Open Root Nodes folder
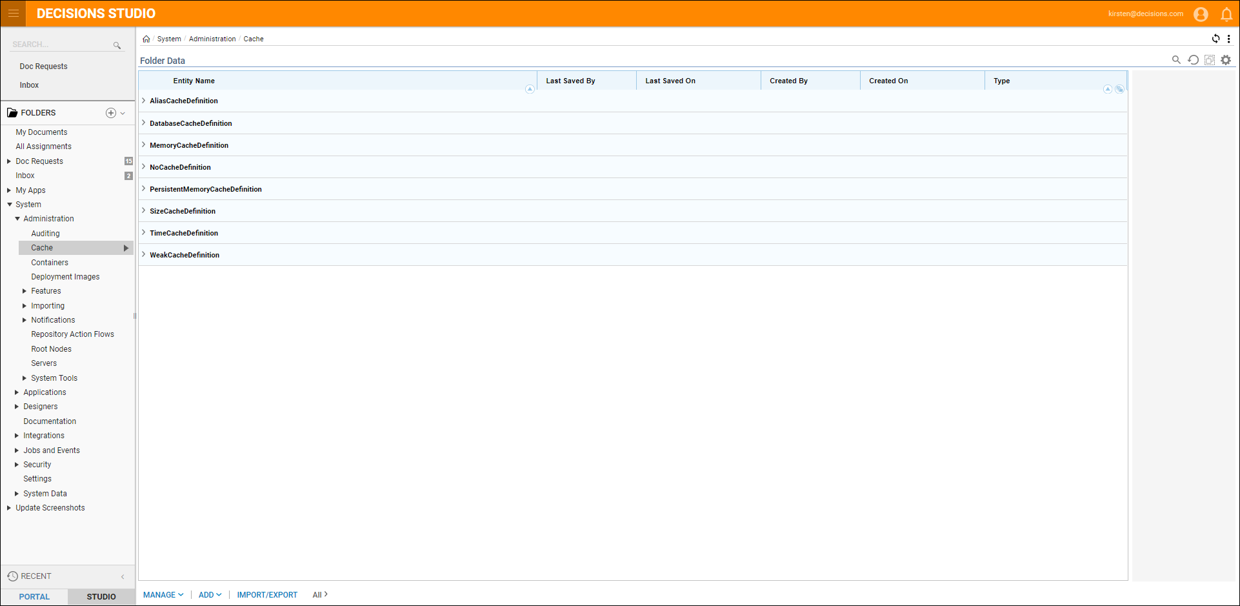 [51, 349]
